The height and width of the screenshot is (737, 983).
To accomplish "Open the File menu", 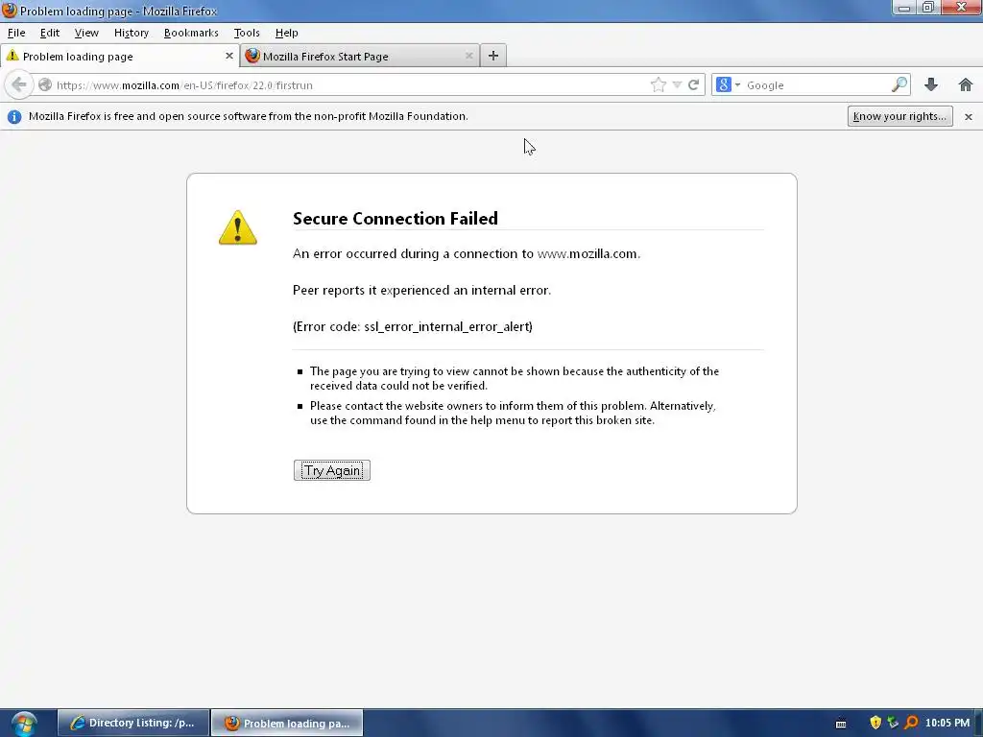I will coord(16,33).
